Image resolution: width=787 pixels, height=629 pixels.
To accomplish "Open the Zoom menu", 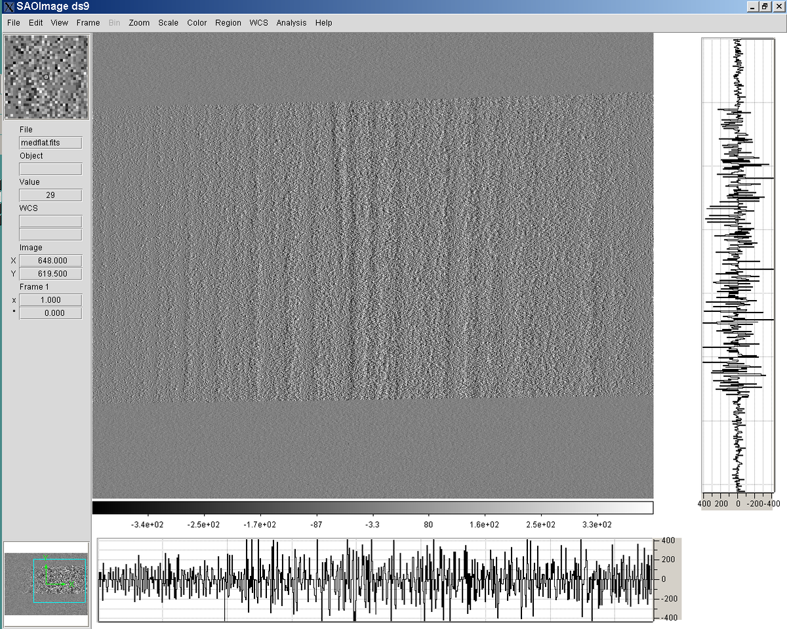I will [139, 22].
